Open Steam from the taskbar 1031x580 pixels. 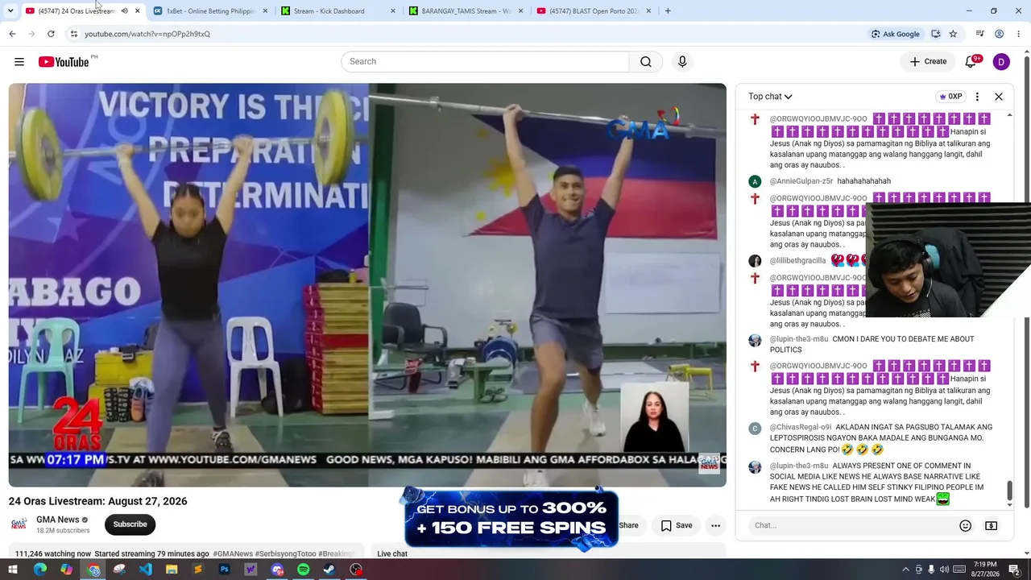click(x=329, y=570)
